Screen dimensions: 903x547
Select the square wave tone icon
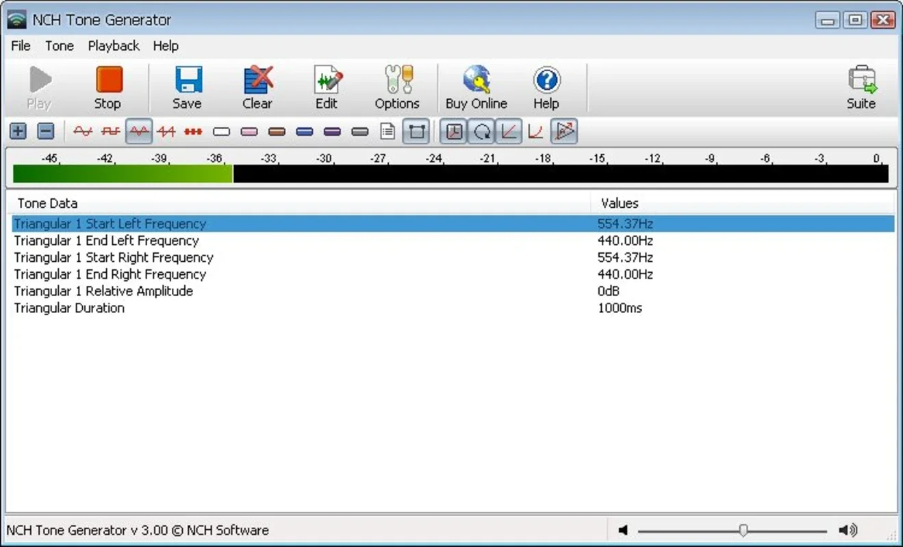(x=110, y=131)
